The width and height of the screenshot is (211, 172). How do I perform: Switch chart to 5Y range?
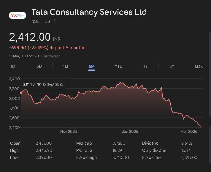(x=172, y=66)
